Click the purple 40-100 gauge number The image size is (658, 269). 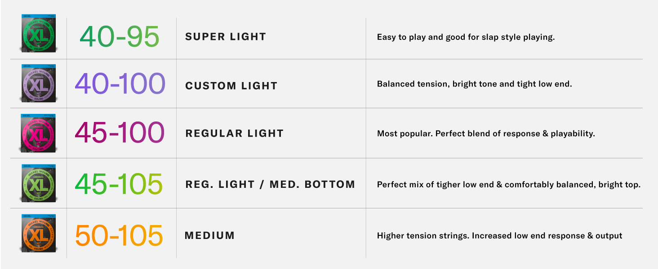tap(120, 84)
